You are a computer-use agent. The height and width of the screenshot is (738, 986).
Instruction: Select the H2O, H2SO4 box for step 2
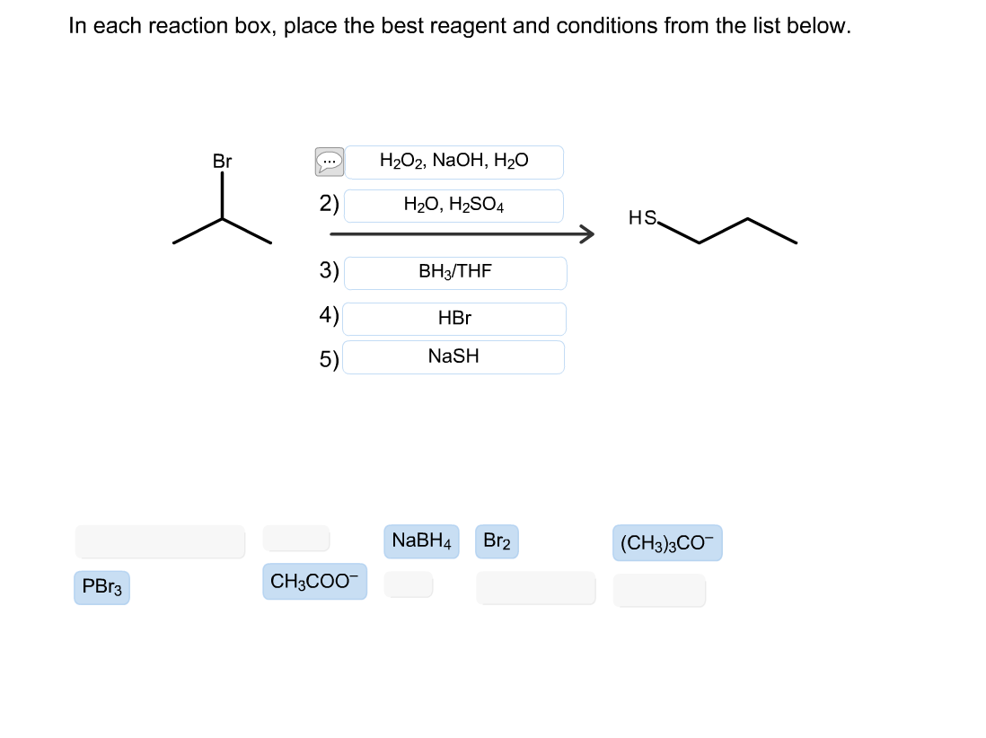coord(453,206)
